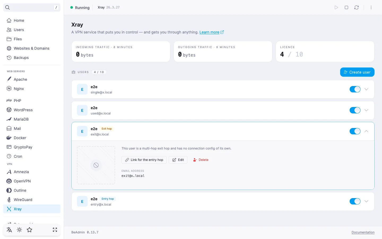This screenshot has width=382, height=239.
Task: Enter fullscreen with the expand icon
Action: [55, 230]
